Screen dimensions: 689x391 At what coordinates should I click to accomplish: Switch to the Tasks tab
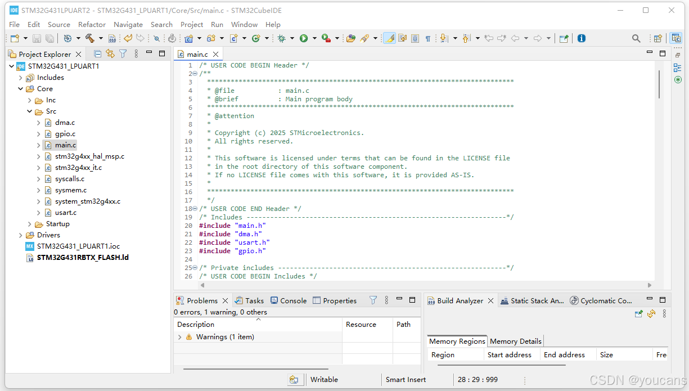(x=249, y=300)
